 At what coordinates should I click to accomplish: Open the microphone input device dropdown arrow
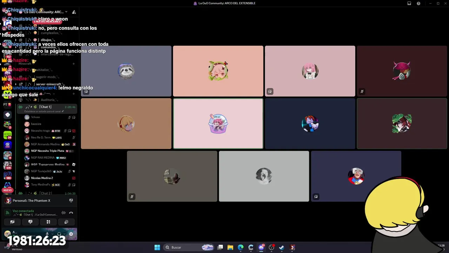(52, 234)
